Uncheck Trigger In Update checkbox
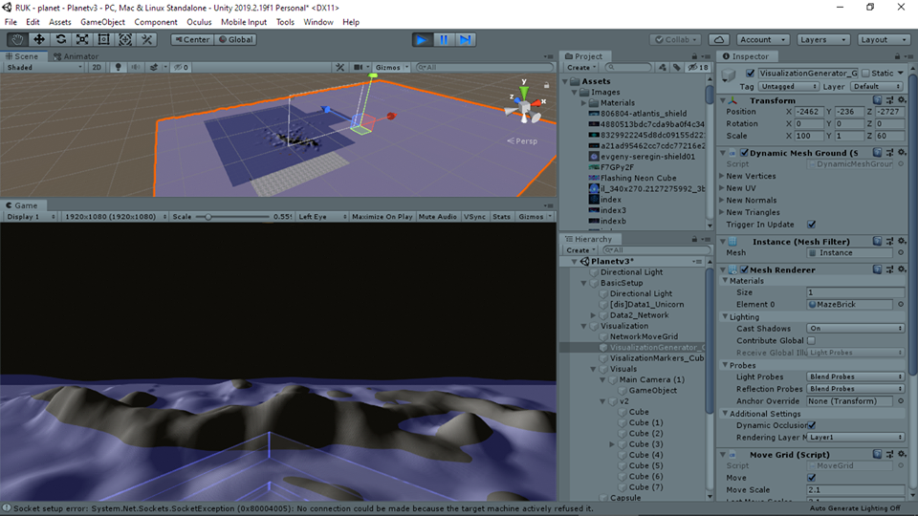 pos(812,225)
